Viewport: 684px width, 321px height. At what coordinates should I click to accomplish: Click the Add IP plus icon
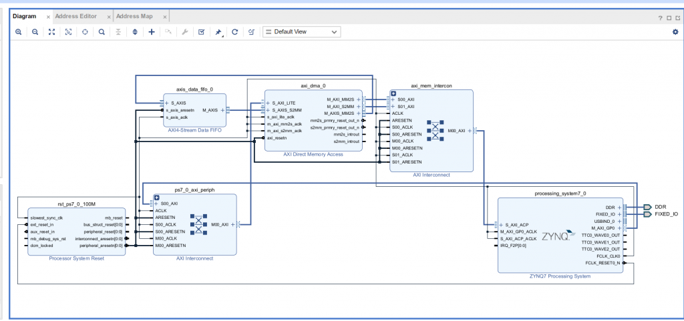[x=152, y=32]
